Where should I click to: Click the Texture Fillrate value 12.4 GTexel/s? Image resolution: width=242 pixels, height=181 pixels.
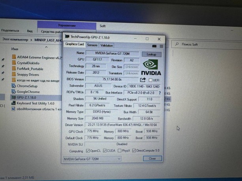point(147,105)
